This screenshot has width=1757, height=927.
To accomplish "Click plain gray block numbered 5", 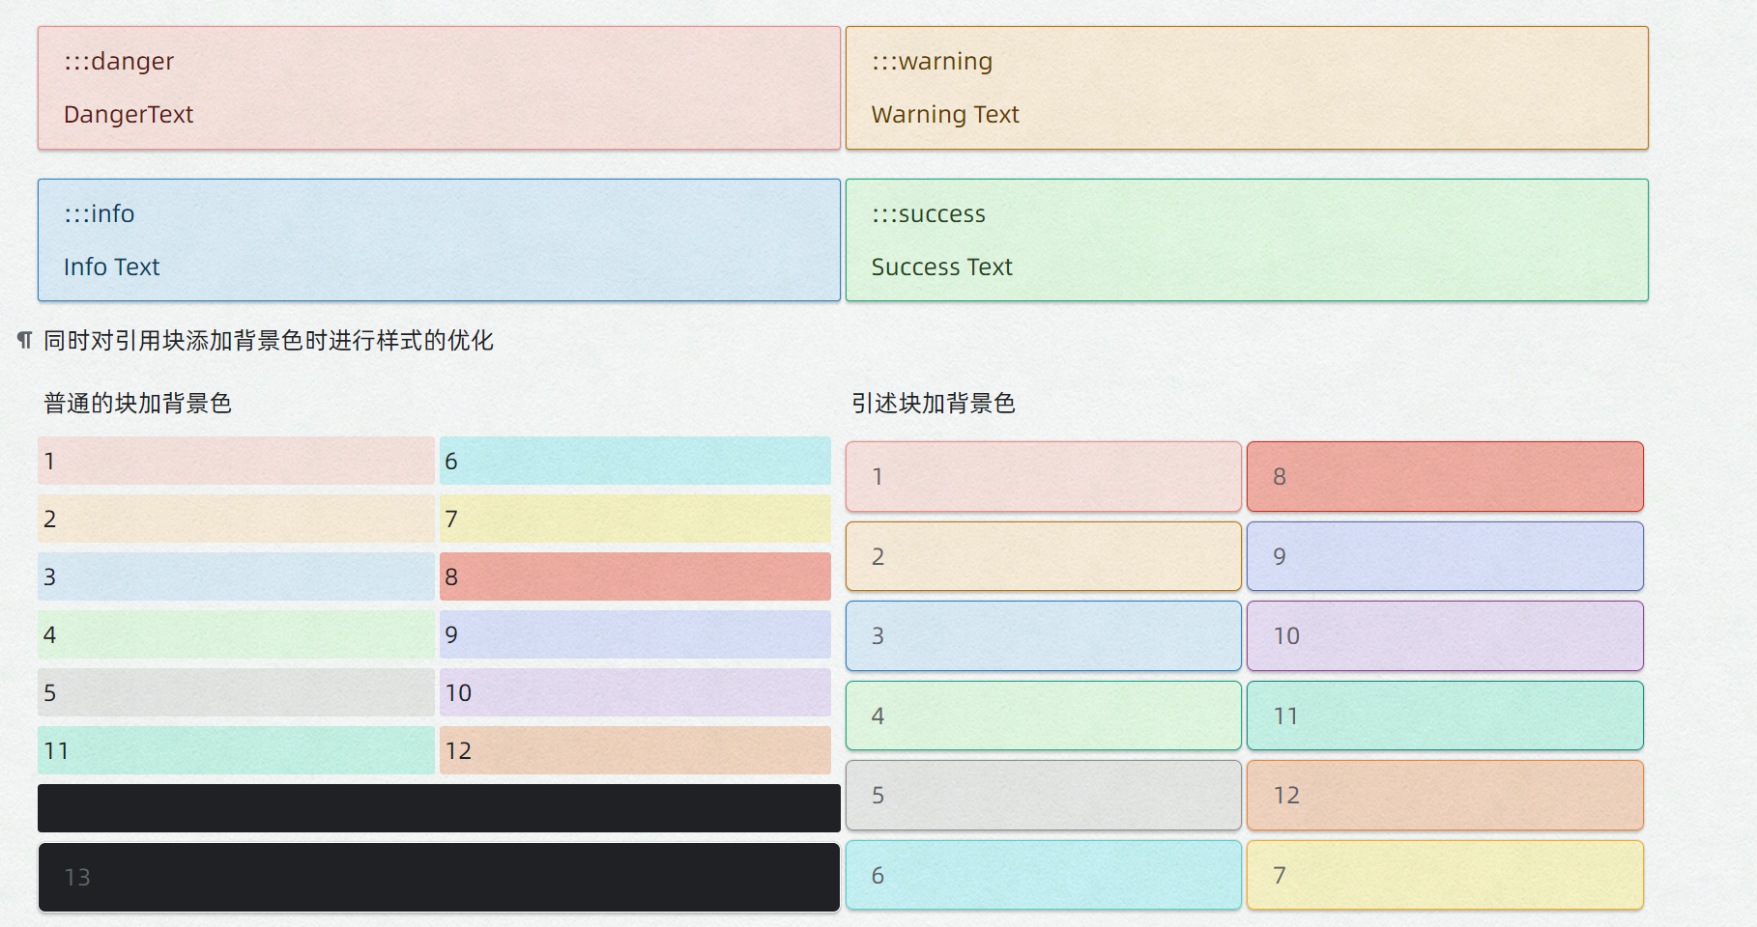I will pos(236,692).
